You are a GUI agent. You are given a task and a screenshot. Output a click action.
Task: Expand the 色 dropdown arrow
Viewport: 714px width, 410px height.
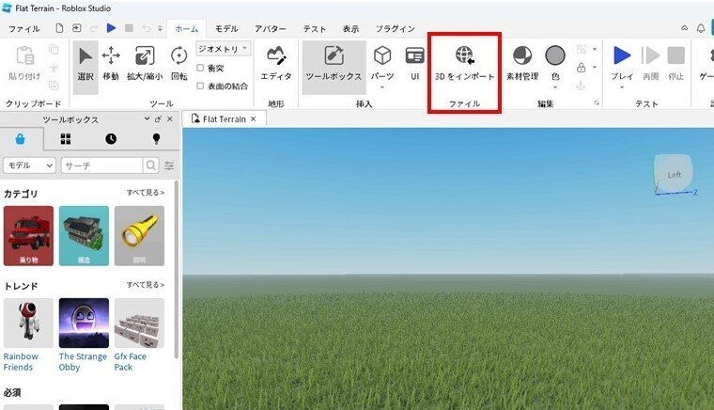555,87
